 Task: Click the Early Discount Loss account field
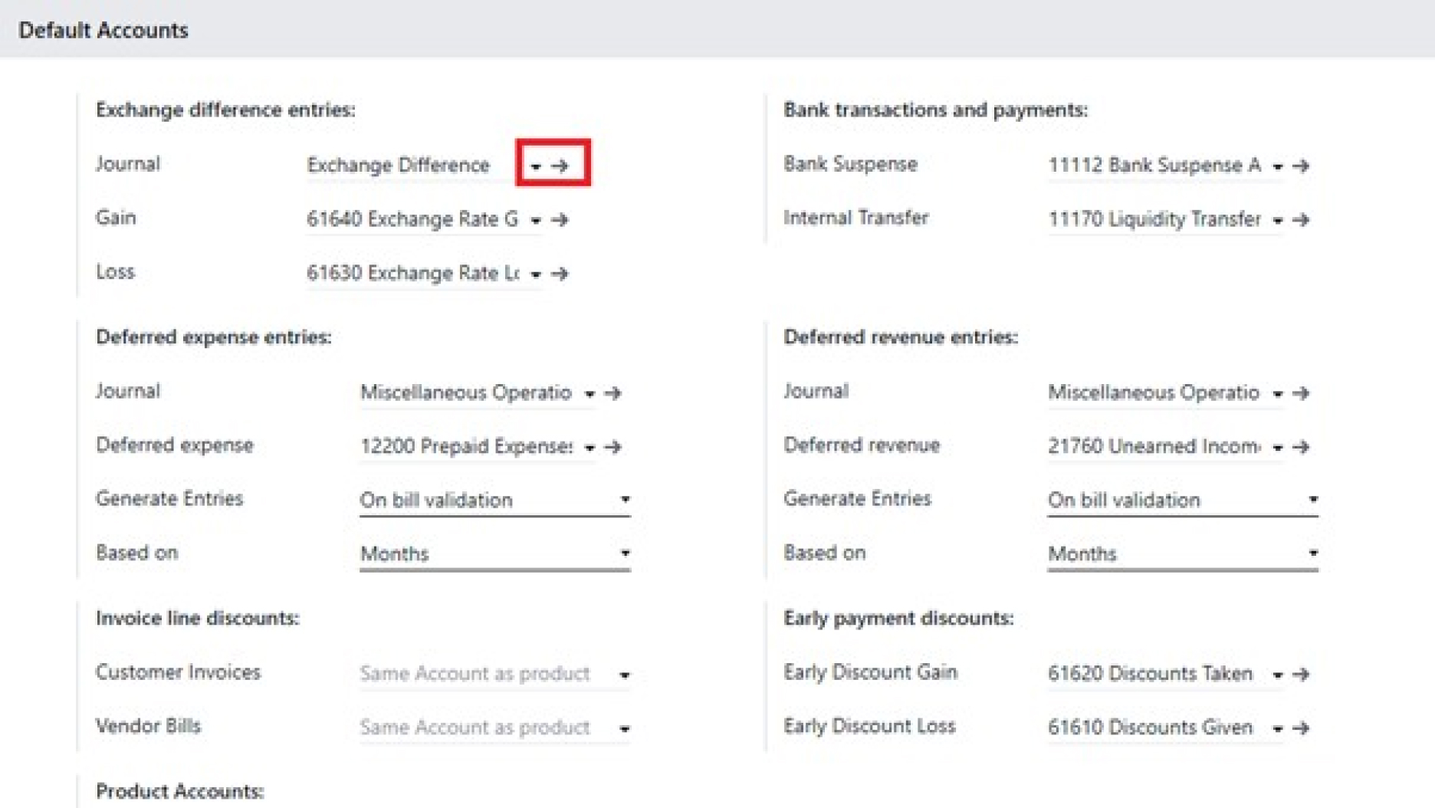[x=1150, y=728]
